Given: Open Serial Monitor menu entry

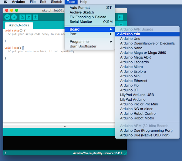Looking at the screenshot, I should click(x=90, y=22).
